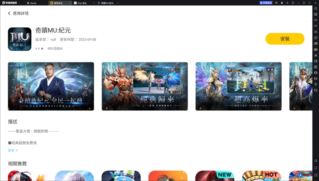Open the 經典歸來 screenshot
This screenshot has width=319, height=181.
click(145, 86)
